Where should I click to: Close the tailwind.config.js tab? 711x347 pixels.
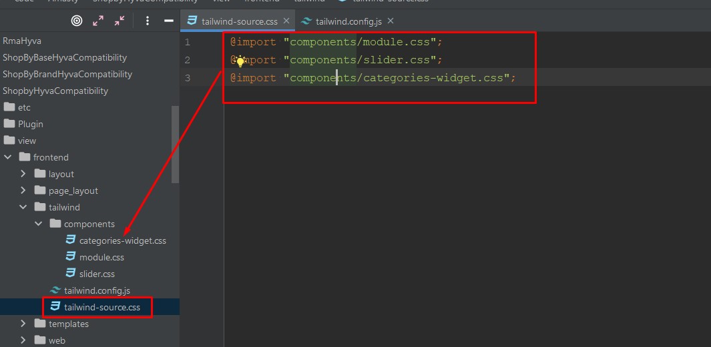(x=391, y=21)
